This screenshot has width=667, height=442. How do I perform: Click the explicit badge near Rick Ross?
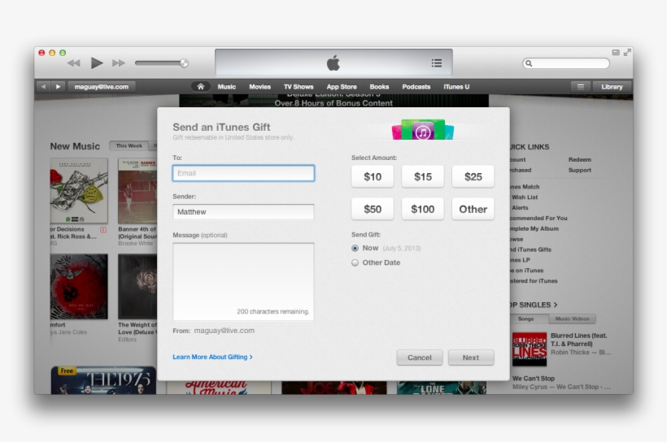[103, 229]
